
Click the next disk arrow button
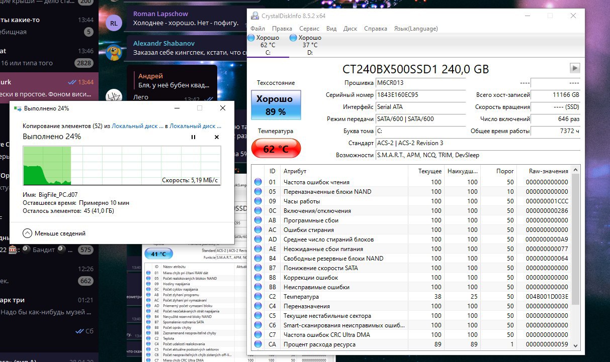tap(575, 68)
